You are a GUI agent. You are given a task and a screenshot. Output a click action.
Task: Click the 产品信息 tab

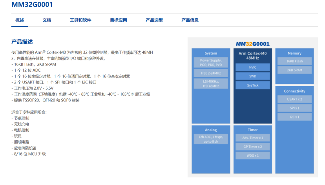190,20
